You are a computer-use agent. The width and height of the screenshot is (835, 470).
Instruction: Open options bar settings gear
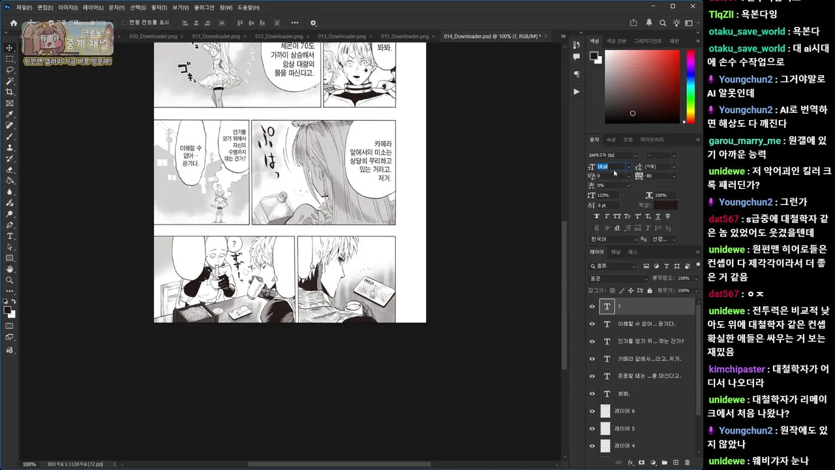click(313, 23)
